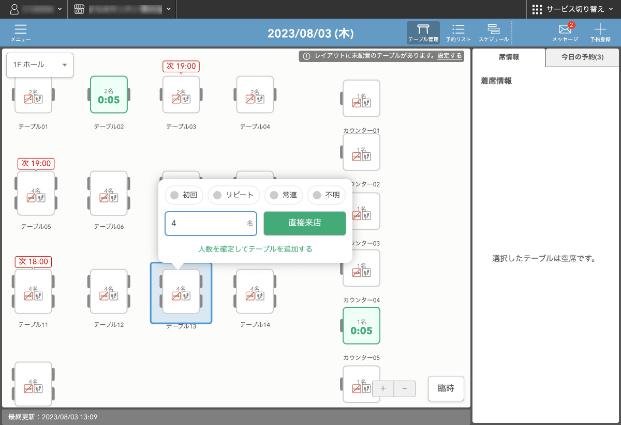Screen dimensions: 621x425
Task: Click no-smoking icon on カウンター01
Action: click(357, 103)
